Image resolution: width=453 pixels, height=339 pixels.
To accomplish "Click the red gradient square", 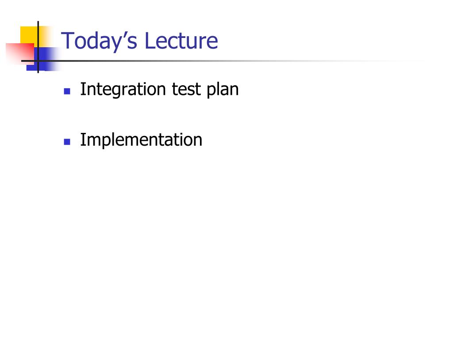I will [x=20, y=54].
